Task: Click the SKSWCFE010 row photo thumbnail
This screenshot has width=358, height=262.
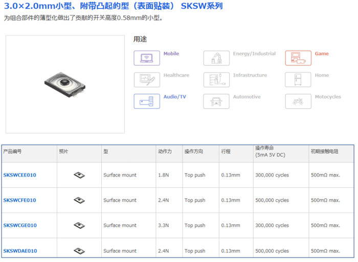Action: coord(79,200)
